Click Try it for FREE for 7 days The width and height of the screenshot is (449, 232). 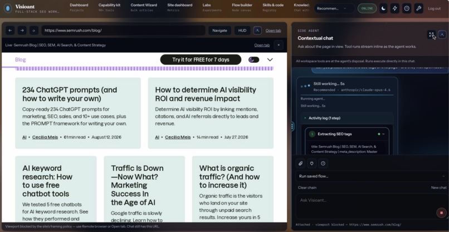point(201,60)
